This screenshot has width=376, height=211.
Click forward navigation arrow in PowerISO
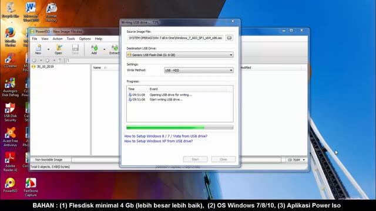(48, 60)
